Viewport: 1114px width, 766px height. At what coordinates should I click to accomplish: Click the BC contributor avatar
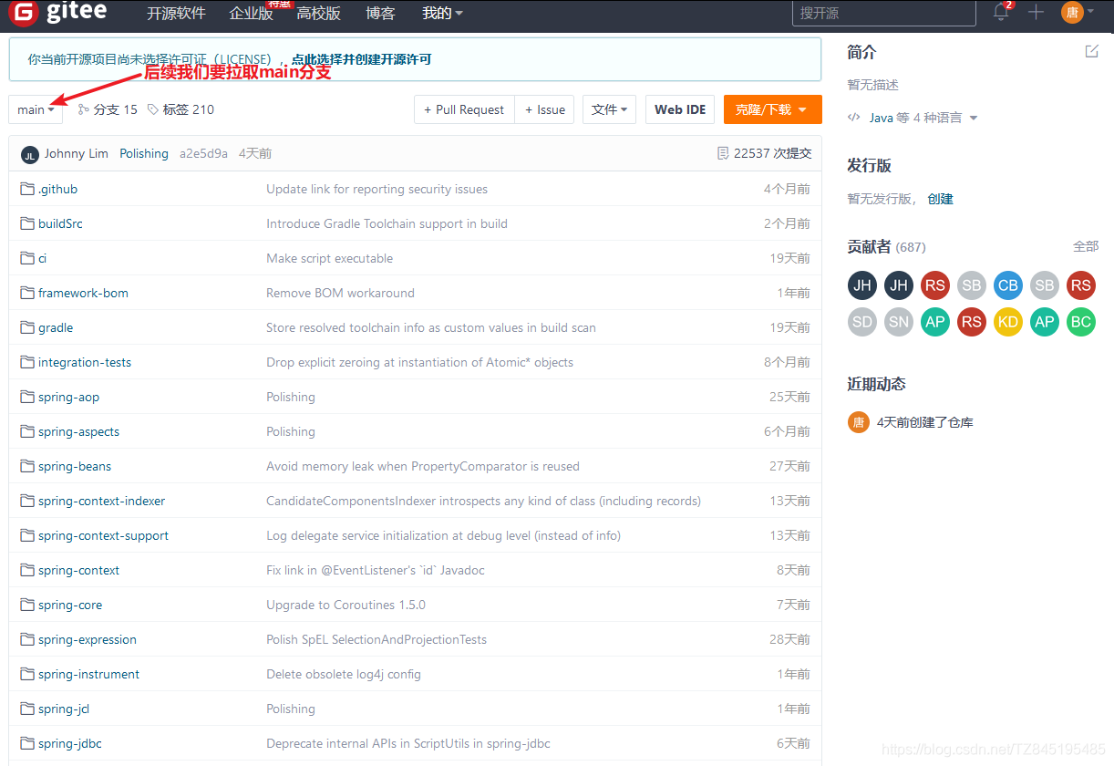tap(1081, 322)
